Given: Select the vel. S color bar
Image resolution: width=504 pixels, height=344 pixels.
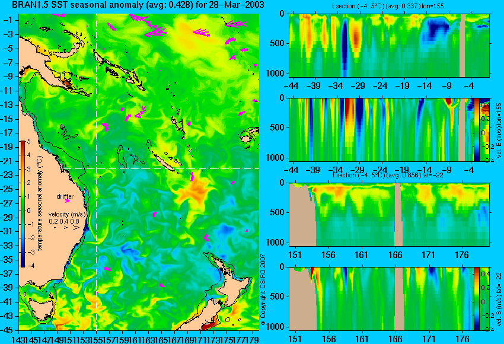Looking at the screenshot, I should pyautogui.click(x=476, y=299).
